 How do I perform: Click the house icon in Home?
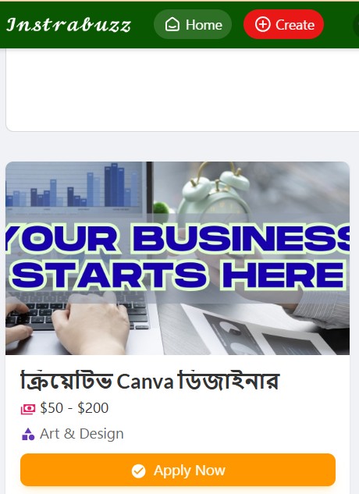pos(172,24)
